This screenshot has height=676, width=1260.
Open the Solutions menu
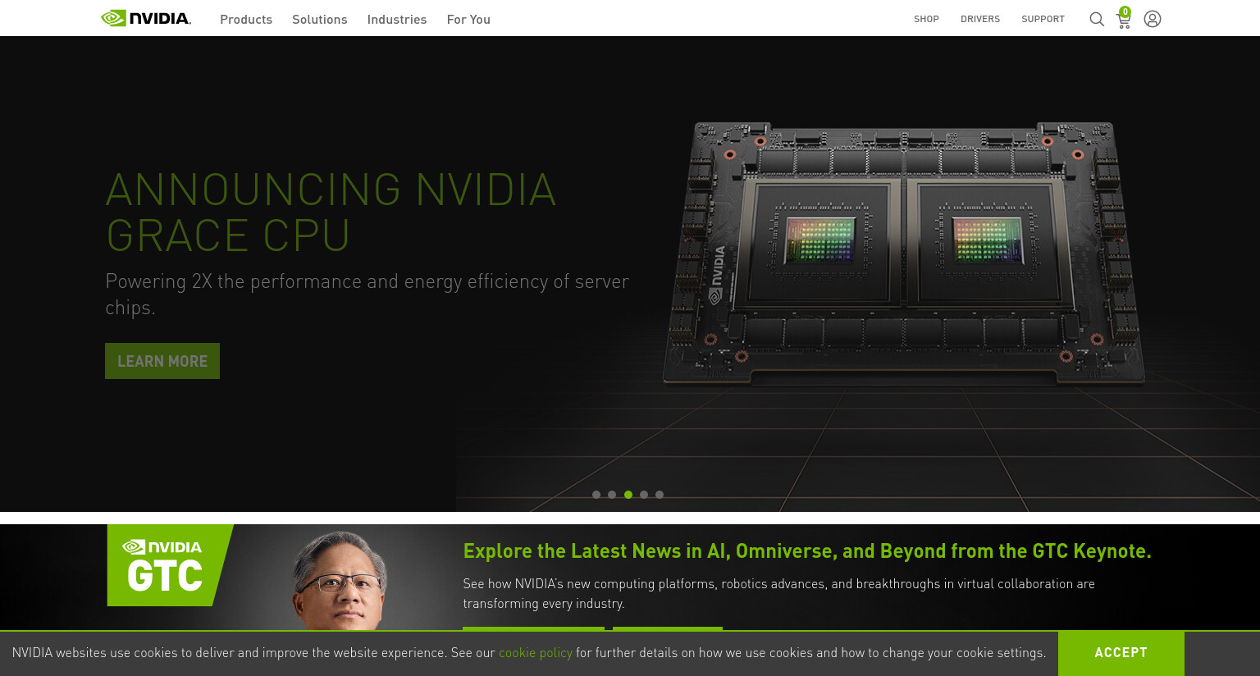click(320, 19)
